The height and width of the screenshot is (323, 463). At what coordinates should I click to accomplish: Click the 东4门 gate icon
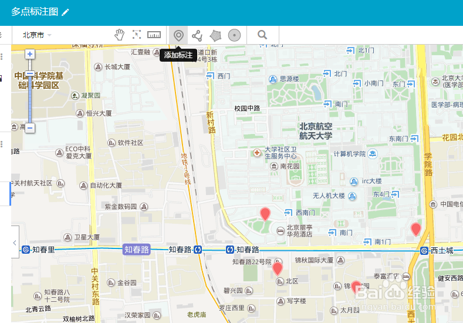coord(395,194)
